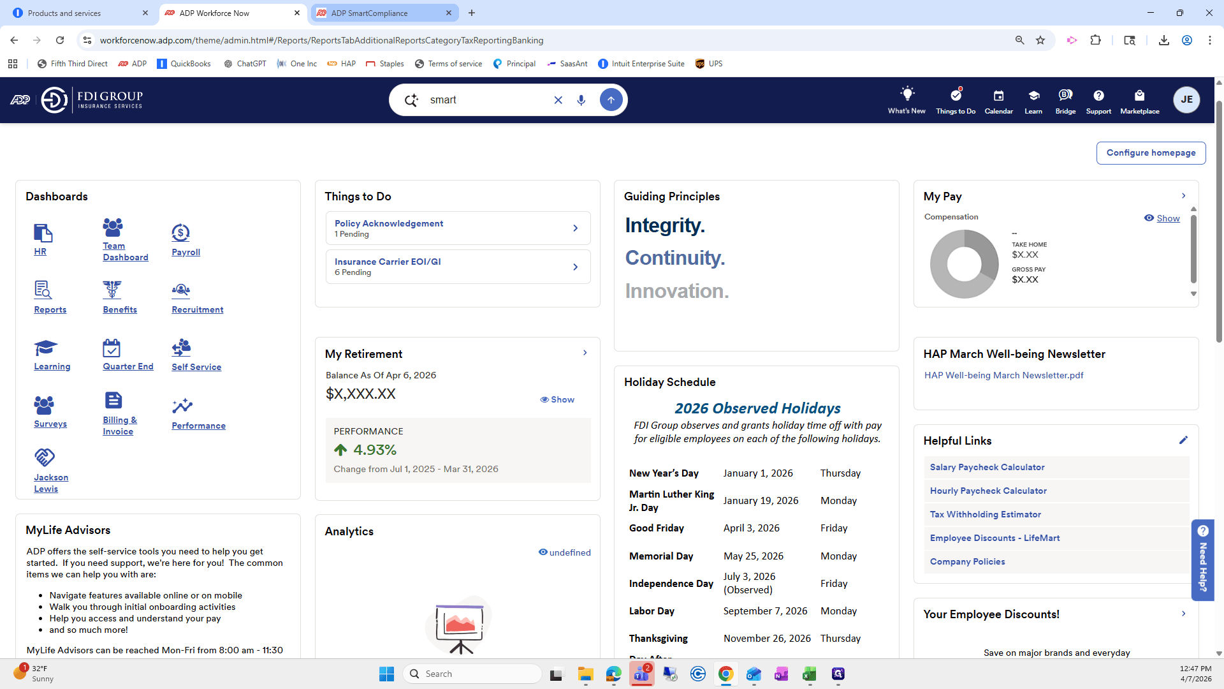This screenshot has width=1224, height=689.
Task: Switch to ADP SmartCompliance browser tab
Action: coord(384,13)
